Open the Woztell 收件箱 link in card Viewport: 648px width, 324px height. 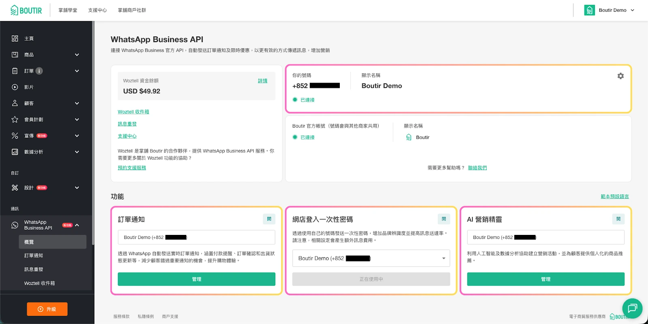(x=133, y=112)
